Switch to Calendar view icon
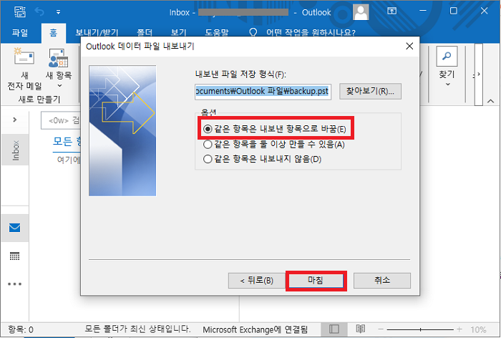This screenshot has width=501, height=338. pos(15,256)
